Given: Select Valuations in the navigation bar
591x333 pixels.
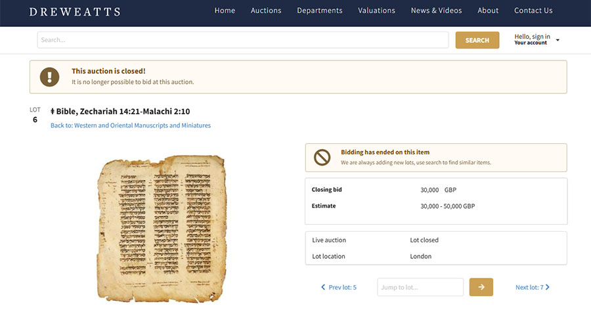Looking at the screenshot, I should [x=377, y=11].
